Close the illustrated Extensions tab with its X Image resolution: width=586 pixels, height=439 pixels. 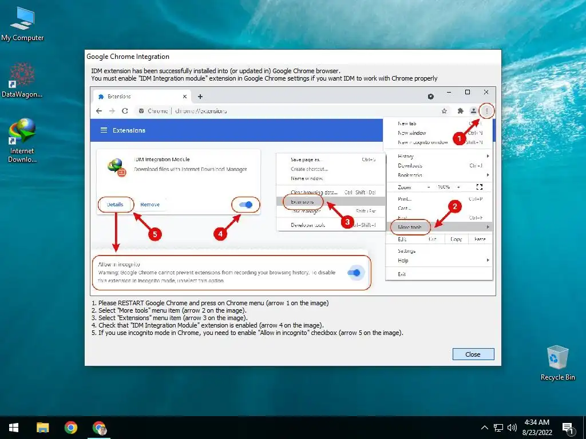point(185,96)
